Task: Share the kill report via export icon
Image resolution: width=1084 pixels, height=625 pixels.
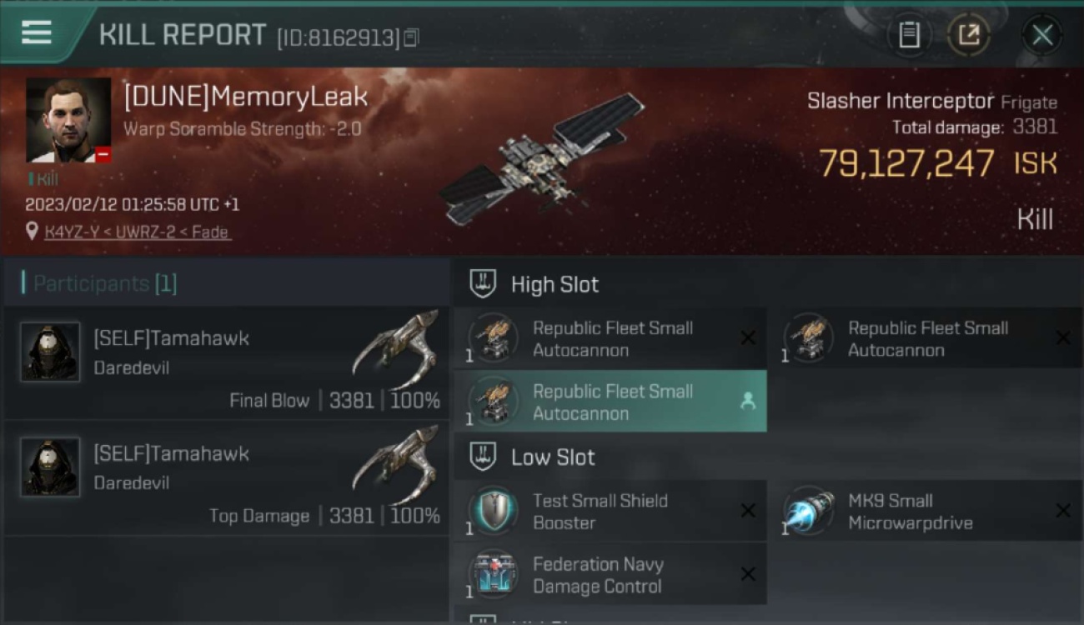Action: coord(968,35)
